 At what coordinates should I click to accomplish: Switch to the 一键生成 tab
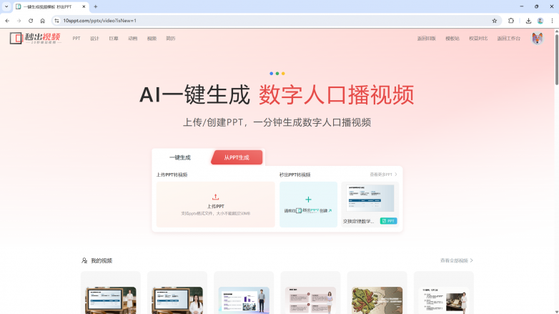click(x=179, y=157)
